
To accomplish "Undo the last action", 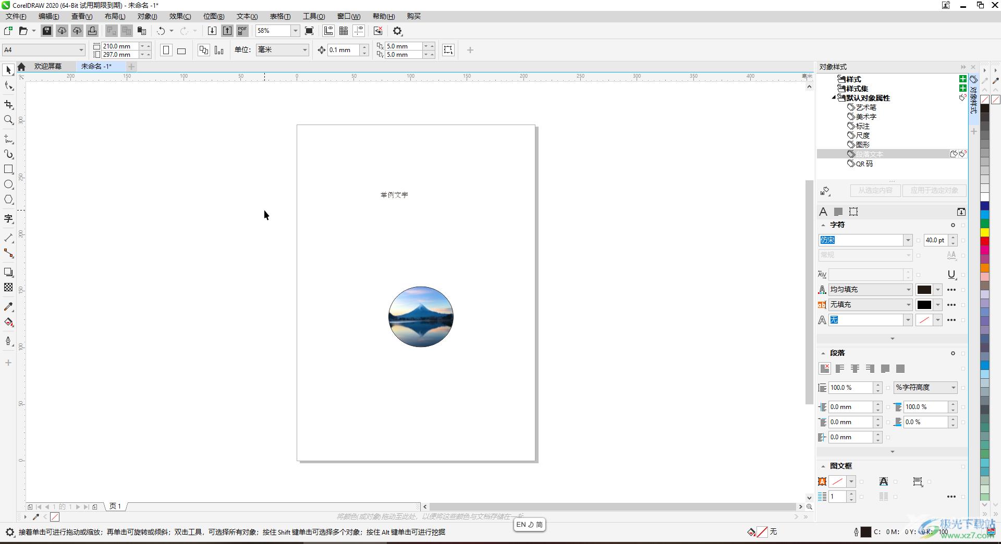I will tap(161, 31).
